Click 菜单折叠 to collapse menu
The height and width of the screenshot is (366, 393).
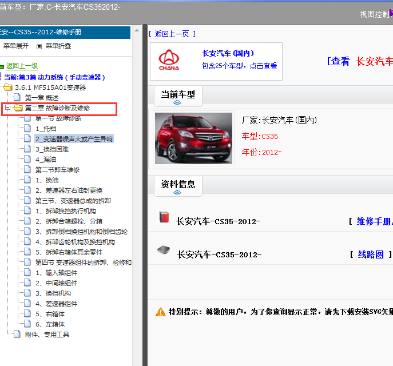pos(58,46)
